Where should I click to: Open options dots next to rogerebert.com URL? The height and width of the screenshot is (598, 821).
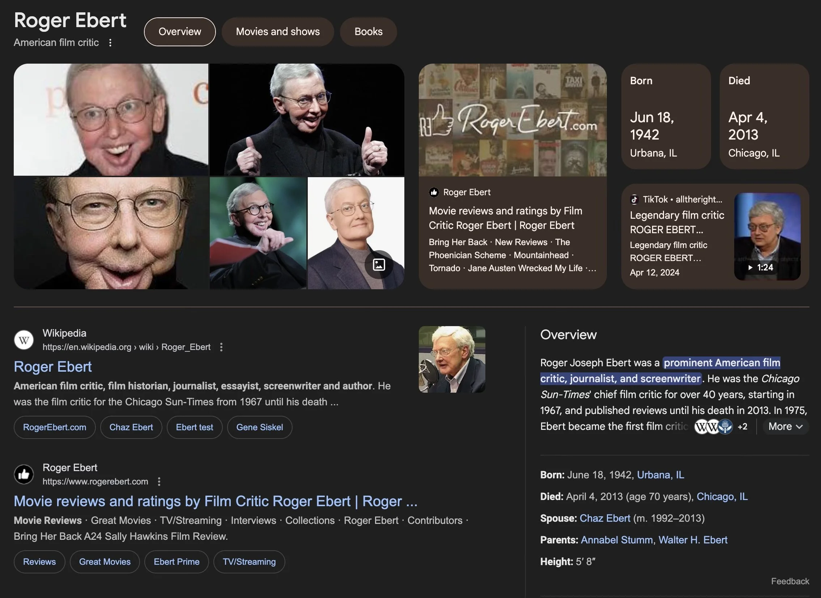pos(159,482)
